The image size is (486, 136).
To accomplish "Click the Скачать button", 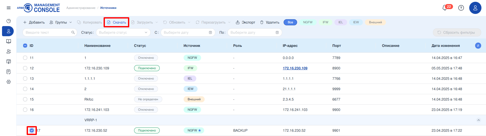I will [117, 22].
